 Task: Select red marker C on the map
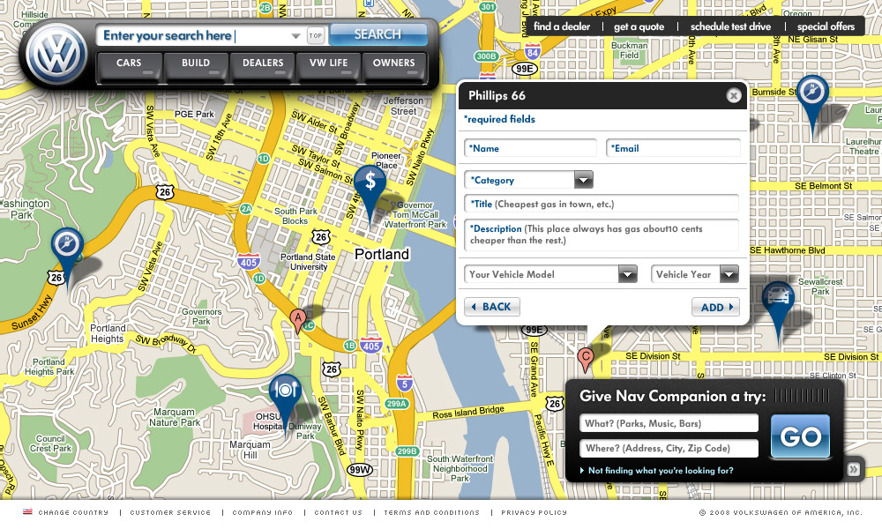[x=586, y=359]
